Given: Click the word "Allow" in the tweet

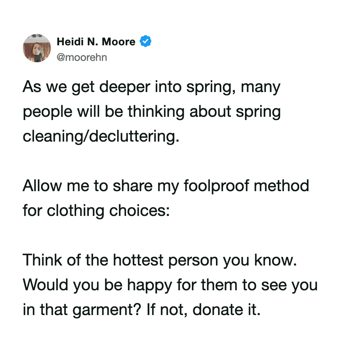Looking at the screenshot, I should [x=40, y=186].
